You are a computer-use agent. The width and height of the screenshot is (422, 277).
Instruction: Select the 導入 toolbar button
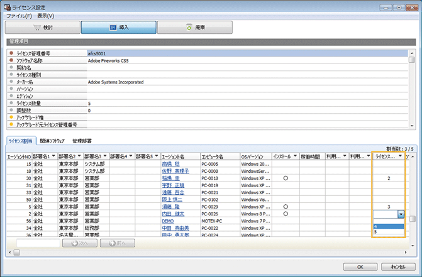tap(119, 28)
